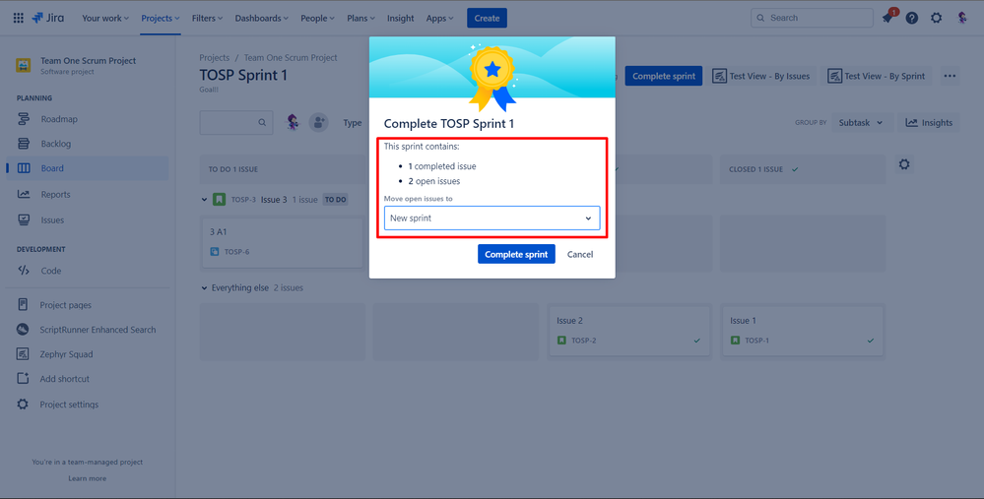
Task: Open the Move open issues to dropdown
Action: (x=492, y=218)
